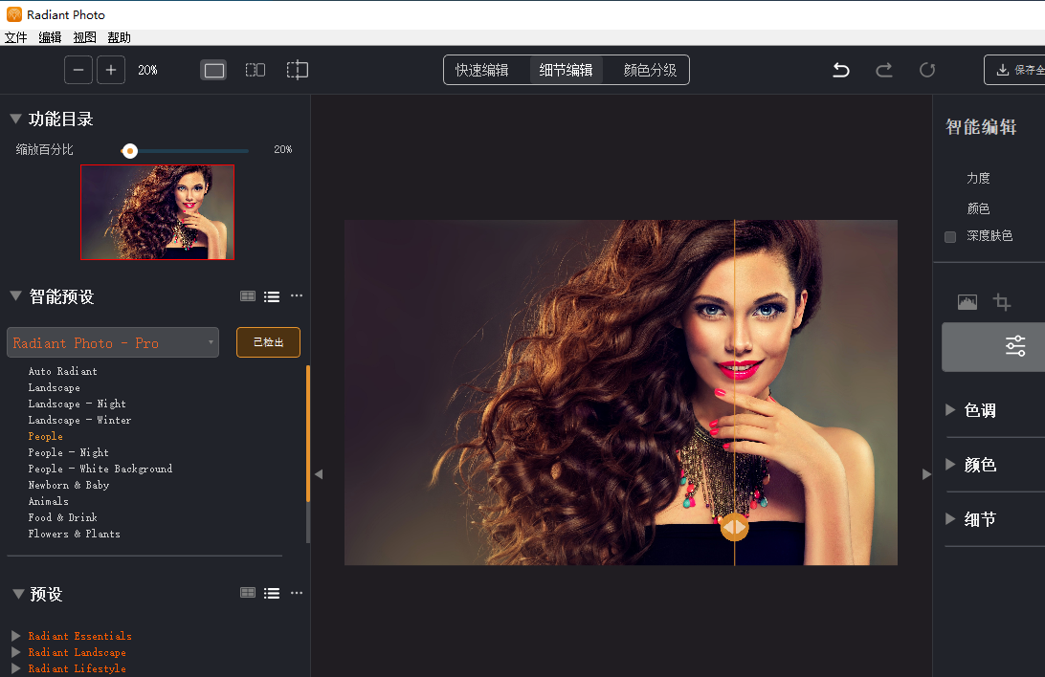Click the navigator preview thumbnail
Image resolution: width=1045 pixels, height=677 pixels.
(157, 212)
